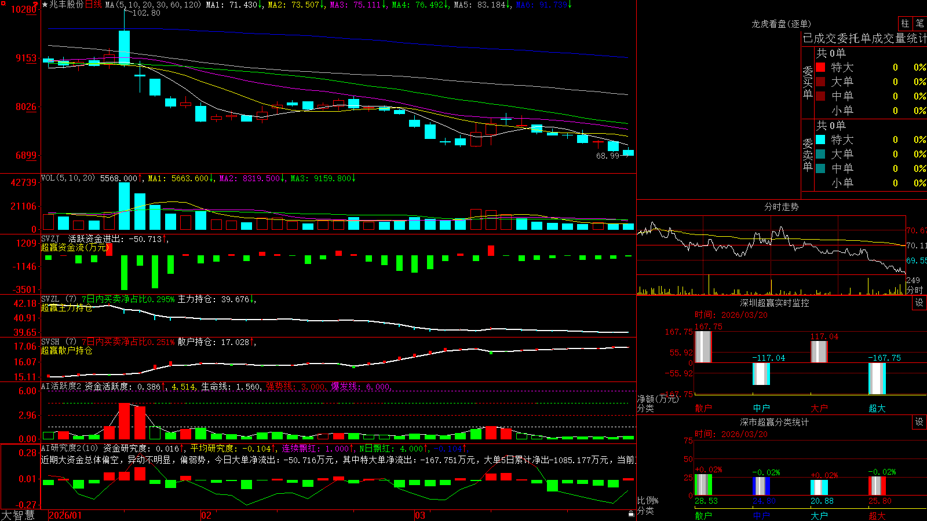
Task: Click the 25.80 超大 bar in 分类统计
Action: pos(877,486)
